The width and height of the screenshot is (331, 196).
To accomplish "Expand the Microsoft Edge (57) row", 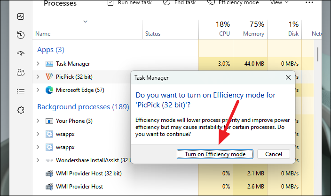I will (38, 90).
